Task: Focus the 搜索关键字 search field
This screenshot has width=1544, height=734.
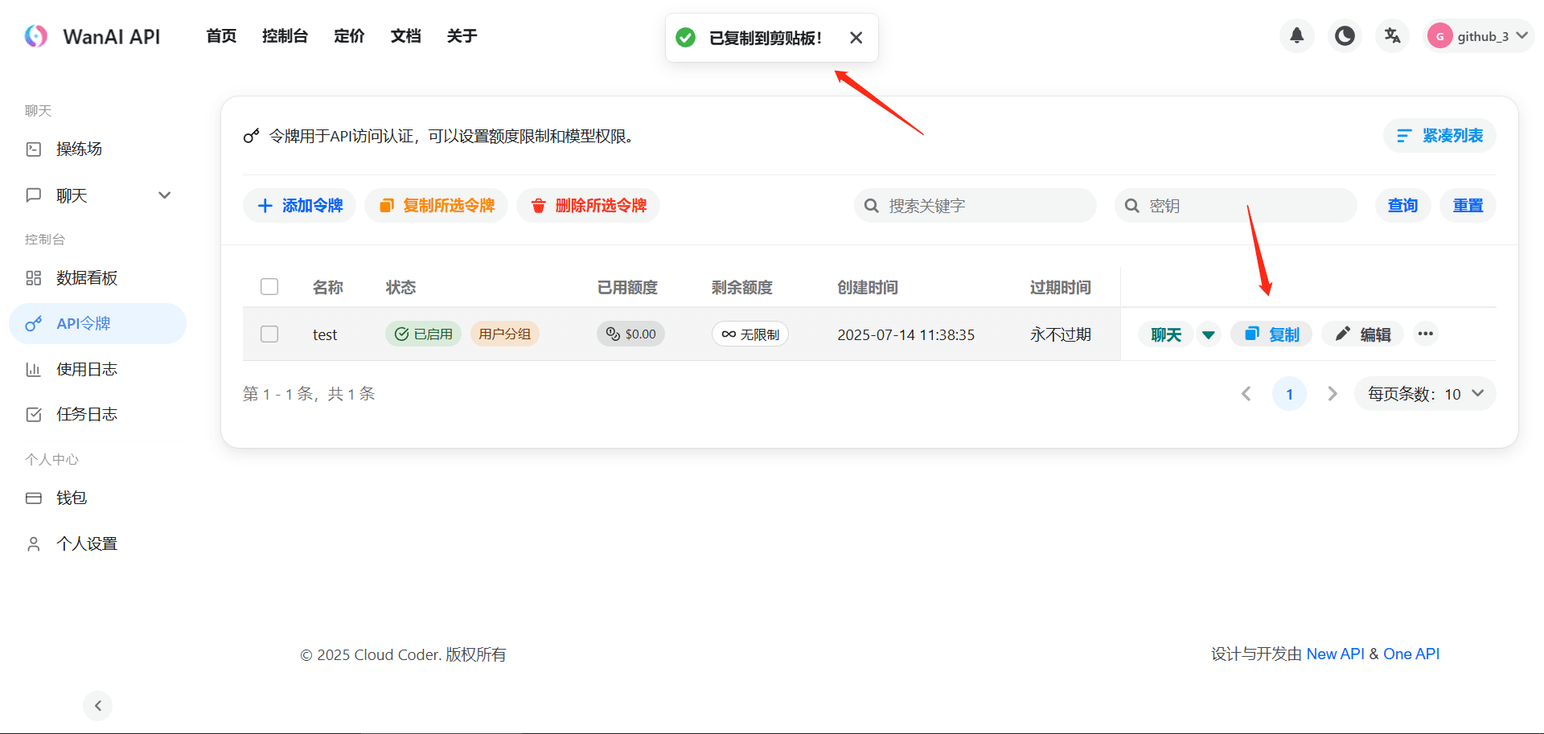Action: click(985, 206)
